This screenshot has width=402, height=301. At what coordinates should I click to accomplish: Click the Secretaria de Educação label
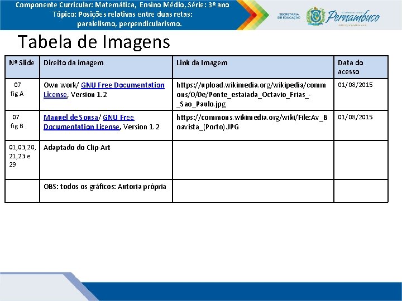[289, 16]
